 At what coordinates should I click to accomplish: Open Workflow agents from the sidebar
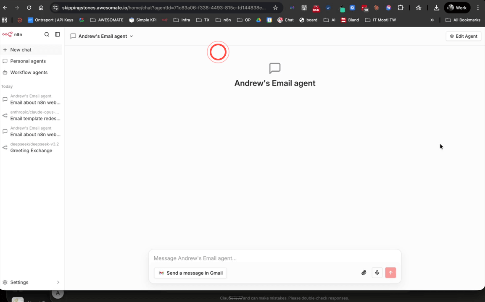pos(28,72)
